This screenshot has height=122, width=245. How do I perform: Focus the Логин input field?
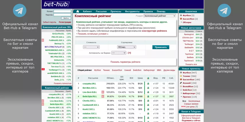(62, 11)
